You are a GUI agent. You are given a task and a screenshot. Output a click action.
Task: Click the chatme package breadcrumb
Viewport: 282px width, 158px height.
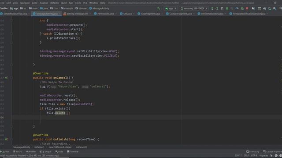(81, 8)
